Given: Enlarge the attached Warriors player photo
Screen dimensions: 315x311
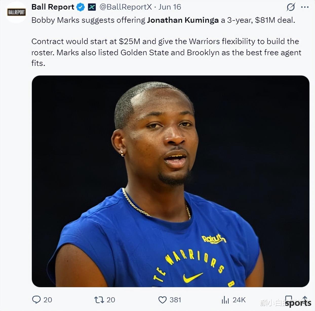Looking at the screenshot, I should pos(170,181).
